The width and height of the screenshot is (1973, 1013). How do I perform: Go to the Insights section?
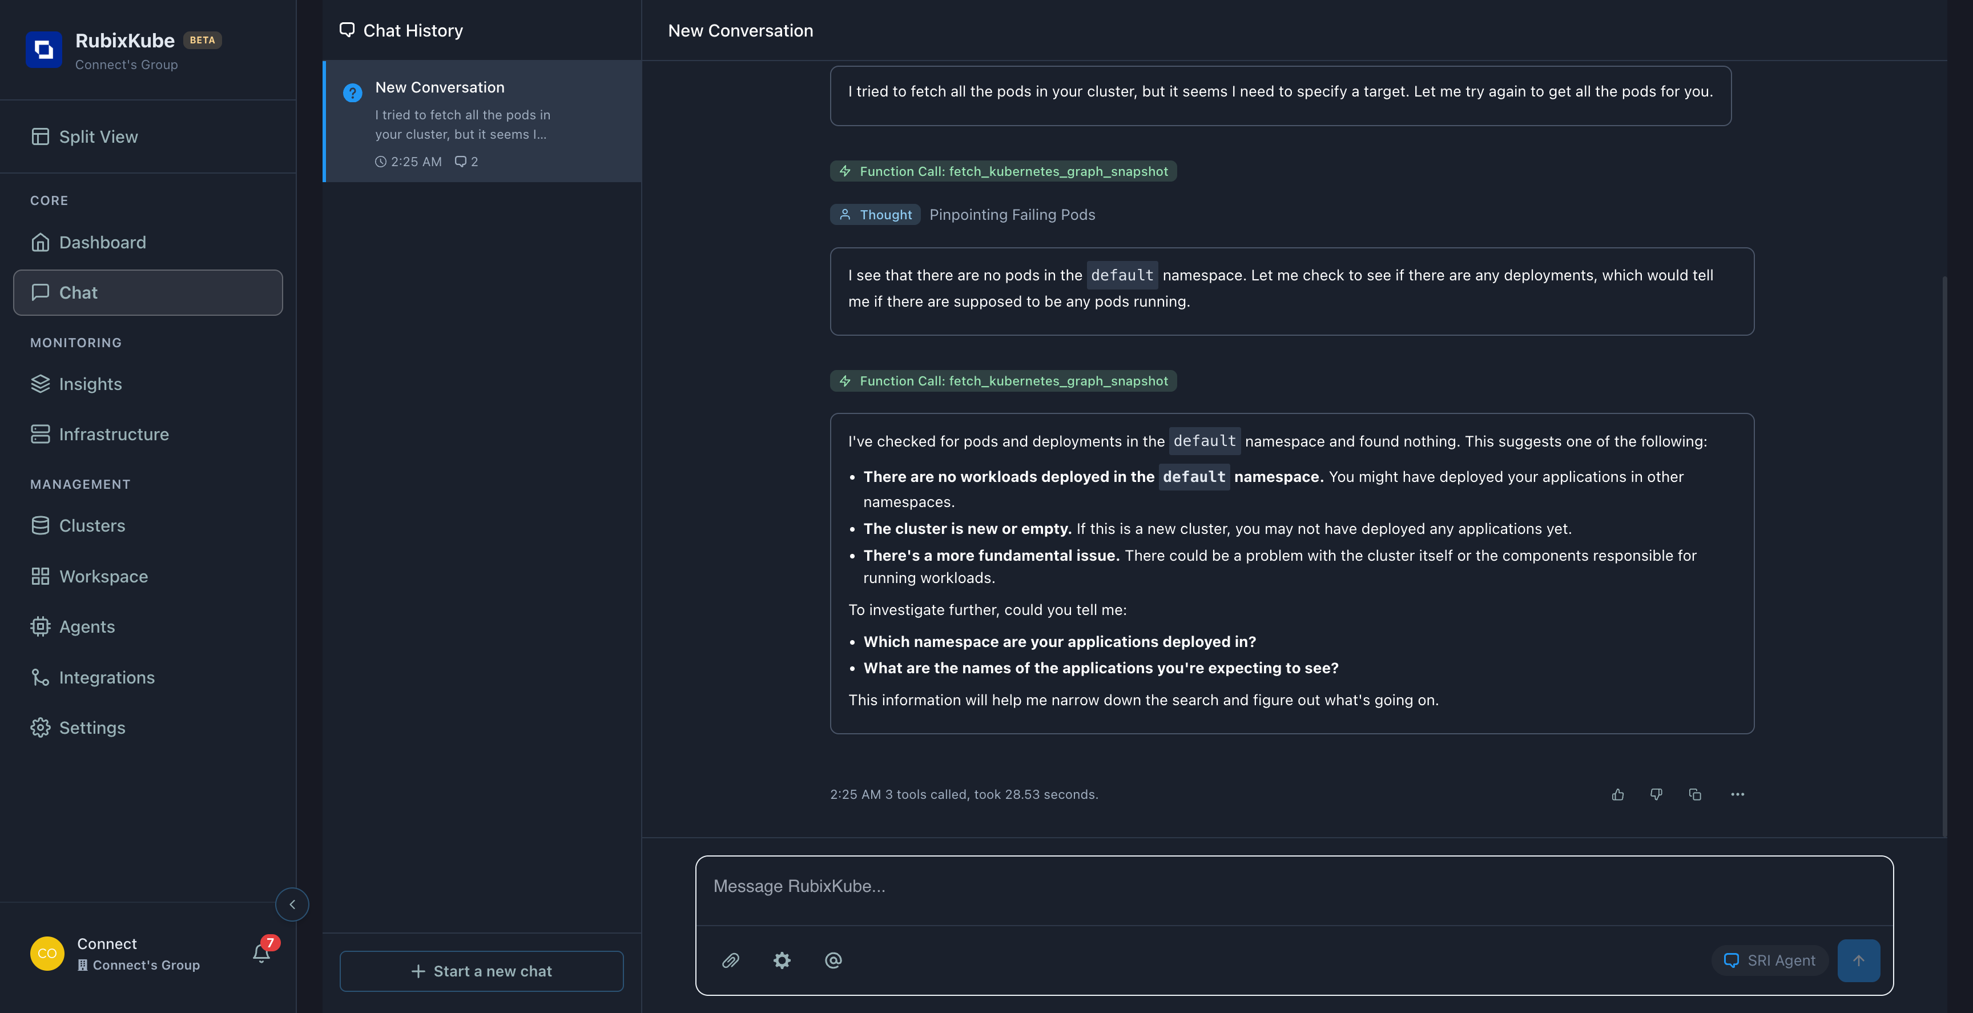tap(90, 384)
